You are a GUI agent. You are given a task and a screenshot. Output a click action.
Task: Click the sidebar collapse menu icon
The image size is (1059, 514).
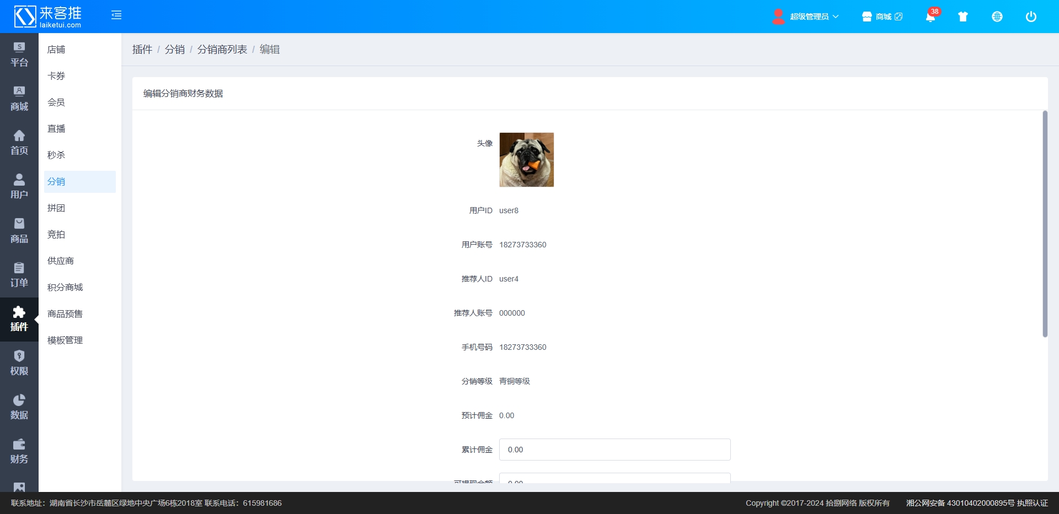[x=116, y=15]
